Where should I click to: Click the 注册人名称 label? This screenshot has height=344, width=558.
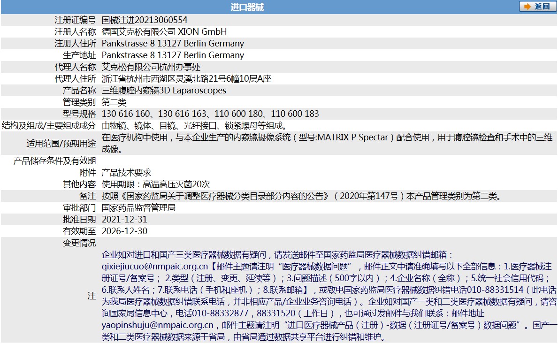point(75,31)
